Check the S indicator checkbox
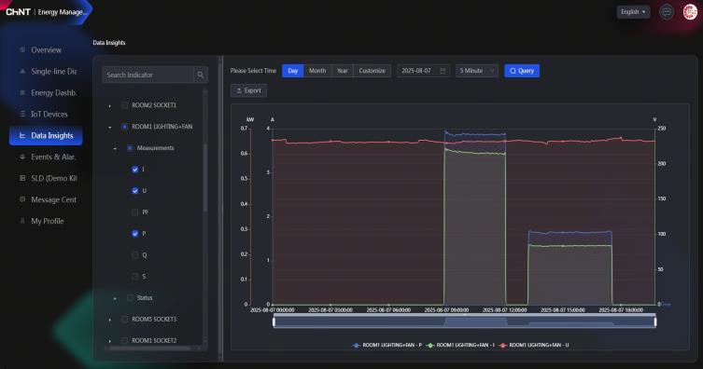The height and width of the screenshot is (369, 703). 135,277
